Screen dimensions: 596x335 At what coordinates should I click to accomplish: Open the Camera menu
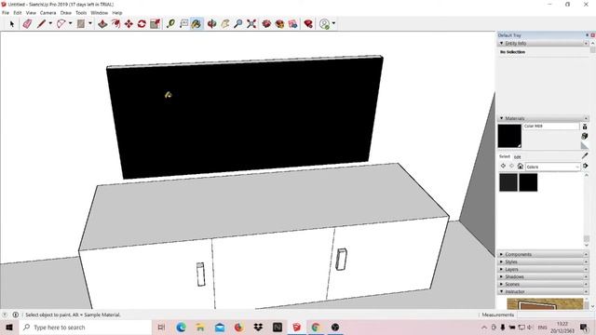(x=47, y=13)
